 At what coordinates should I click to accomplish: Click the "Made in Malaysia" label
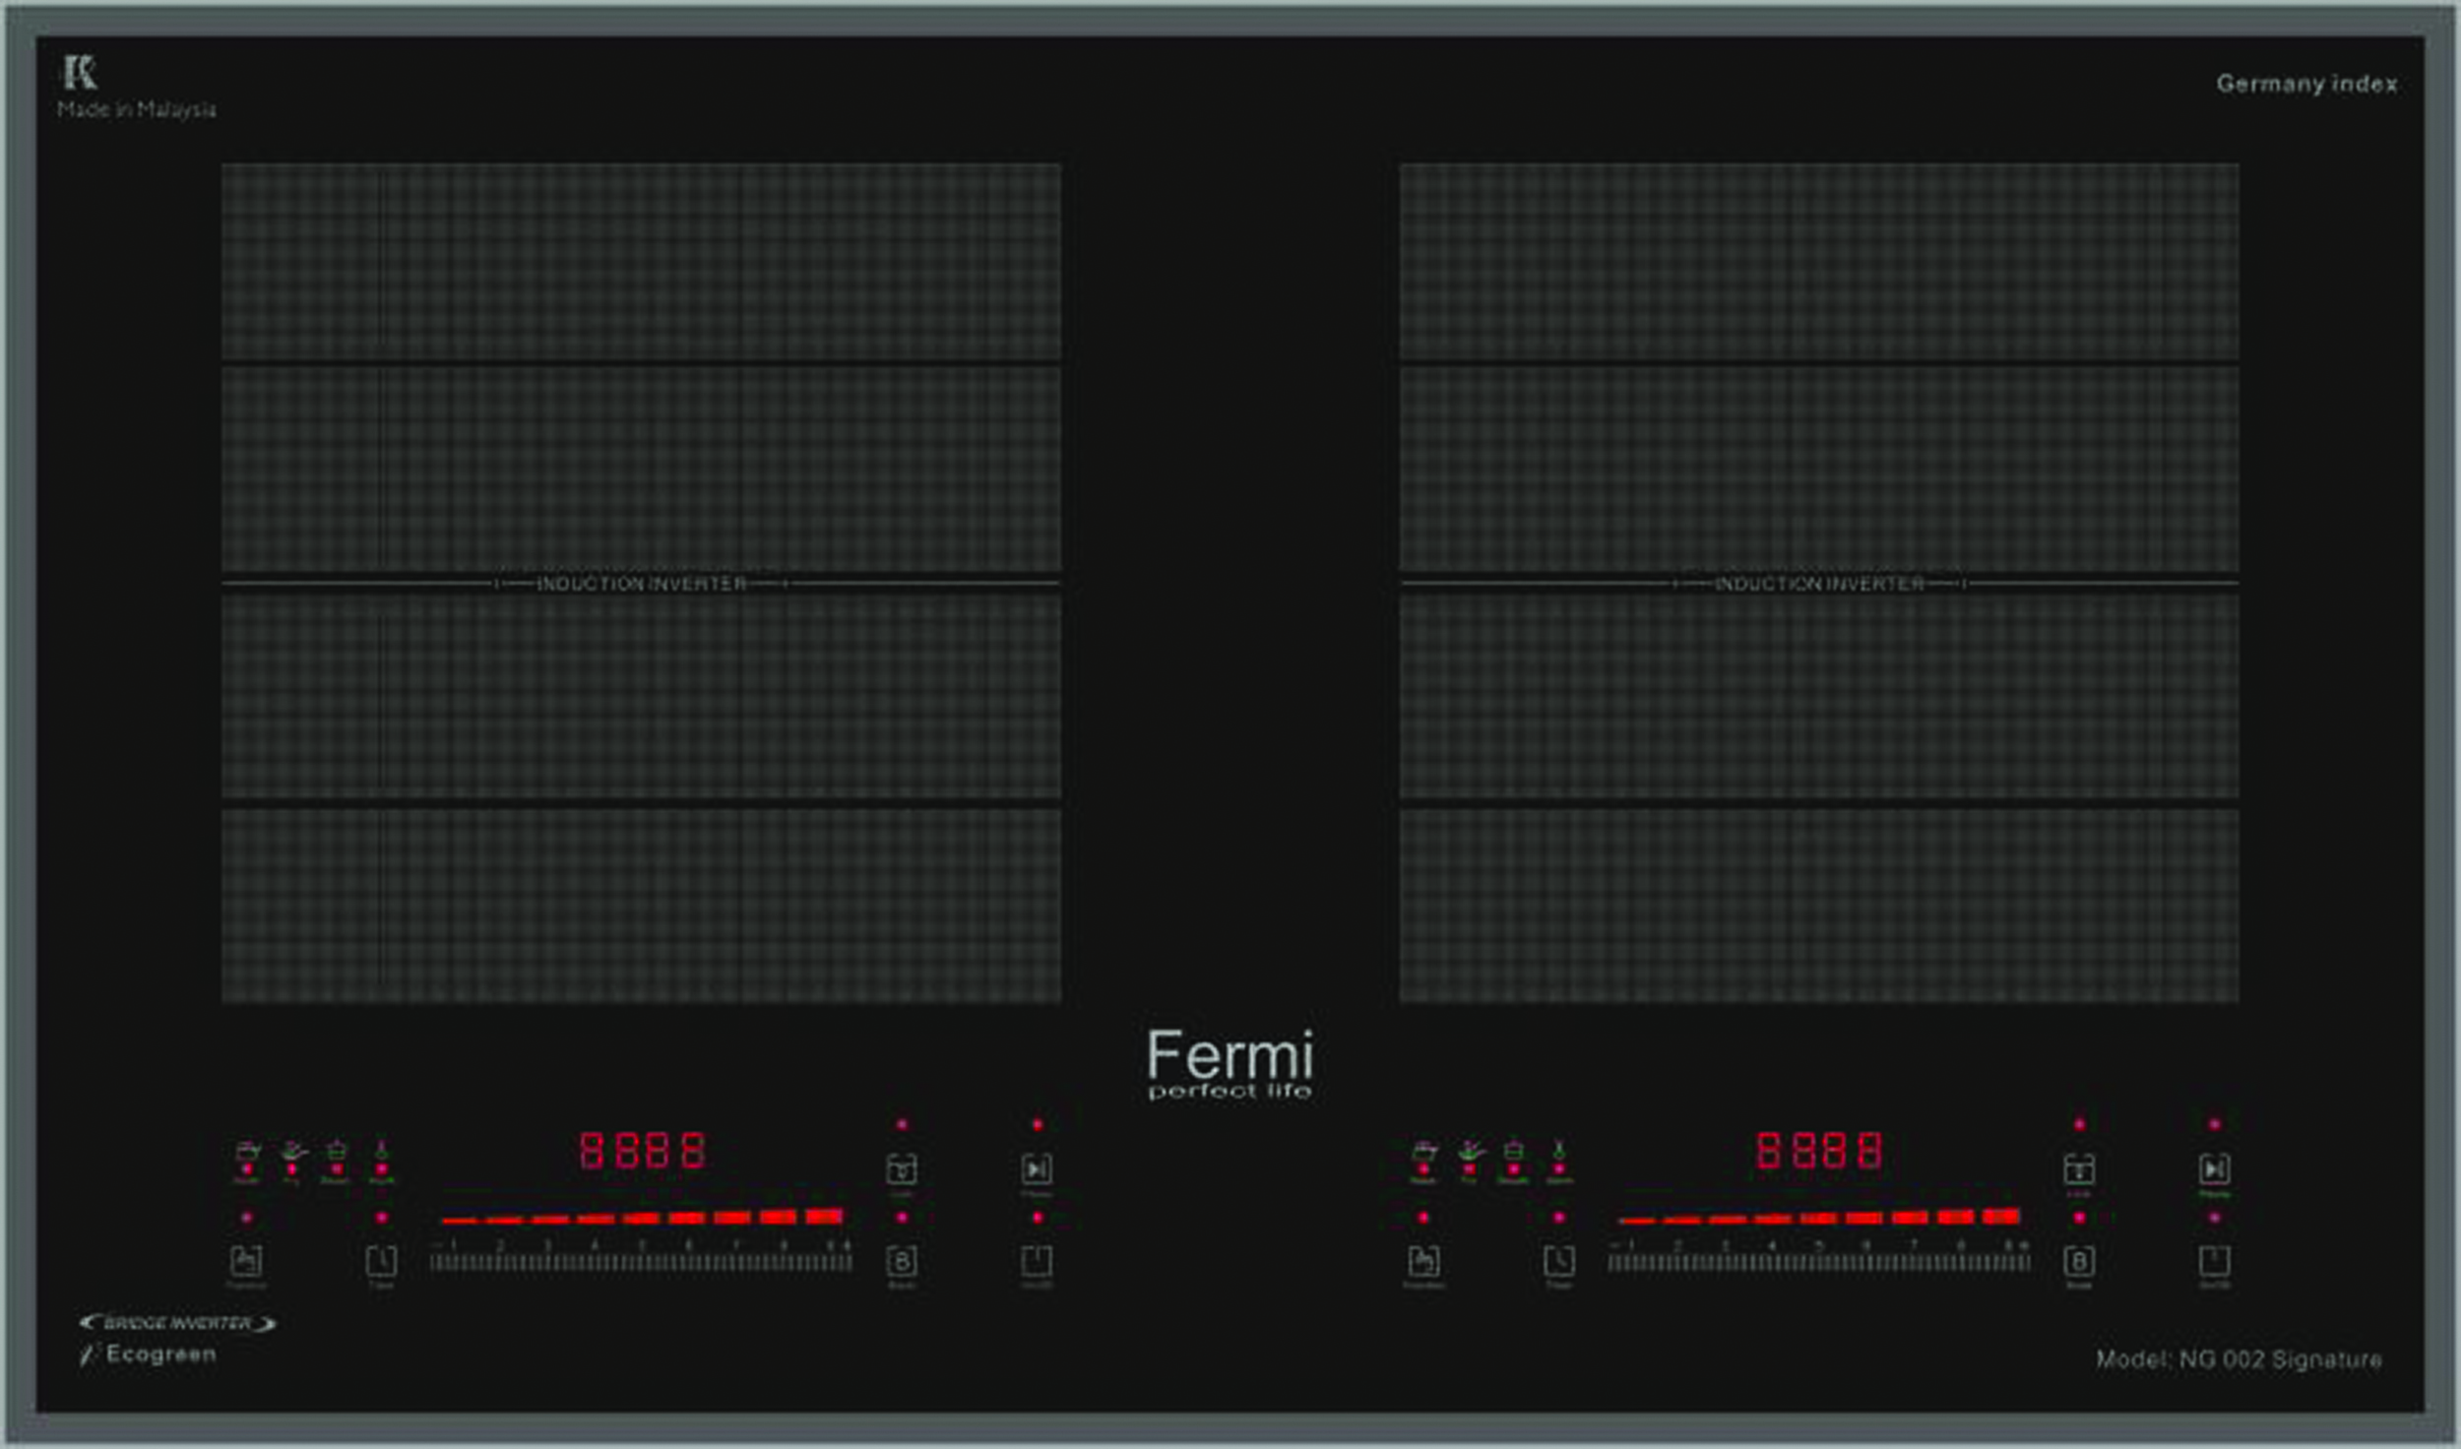pos(136,109)
